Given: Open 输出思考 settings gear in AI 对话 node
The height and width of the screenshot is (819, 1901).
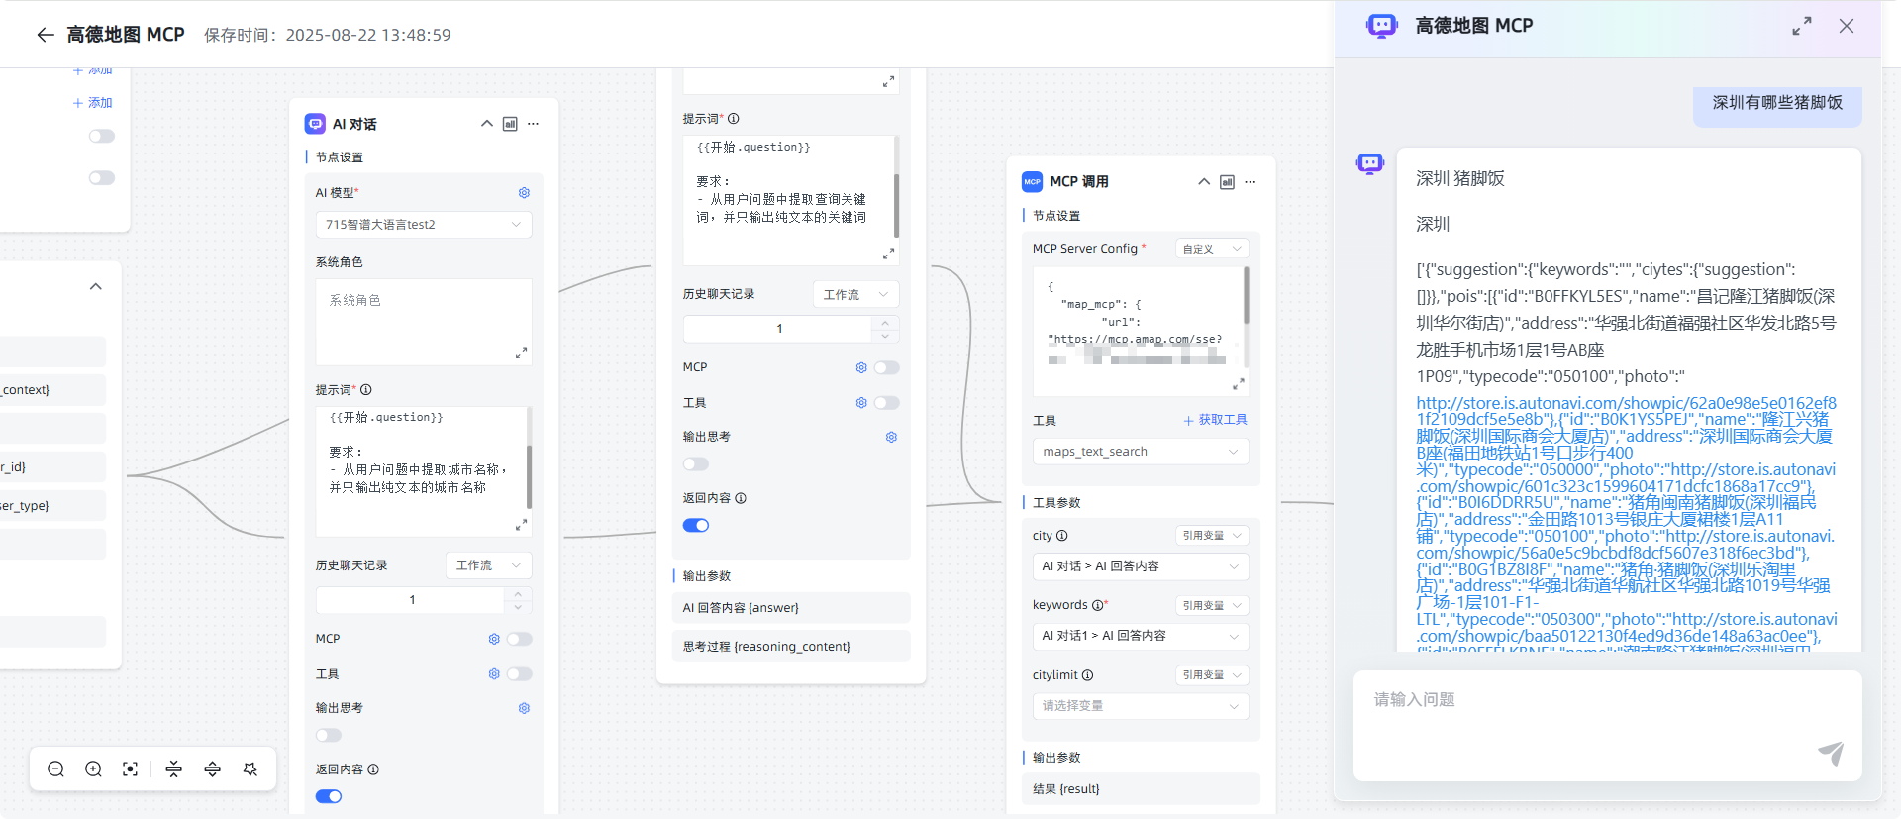Looking at the screenshot, I should 524,708.
